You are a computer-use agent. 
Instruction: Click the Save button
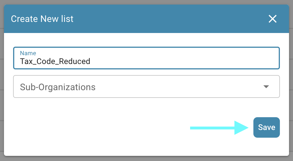[266, 127]
